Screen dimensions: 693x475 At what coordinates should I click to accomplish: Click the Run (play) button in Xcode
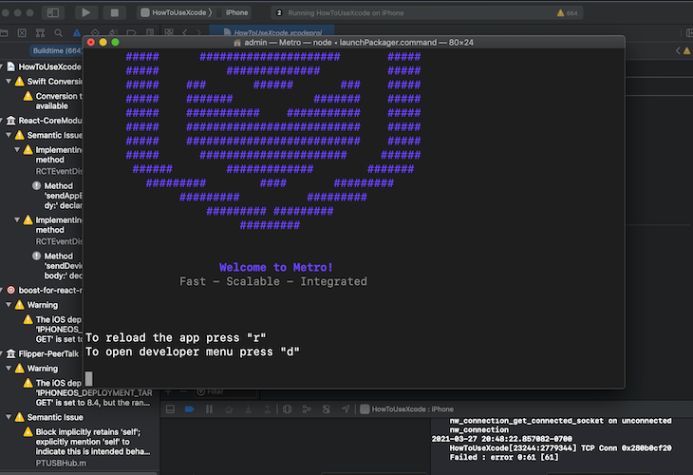[x=85, y=12]
